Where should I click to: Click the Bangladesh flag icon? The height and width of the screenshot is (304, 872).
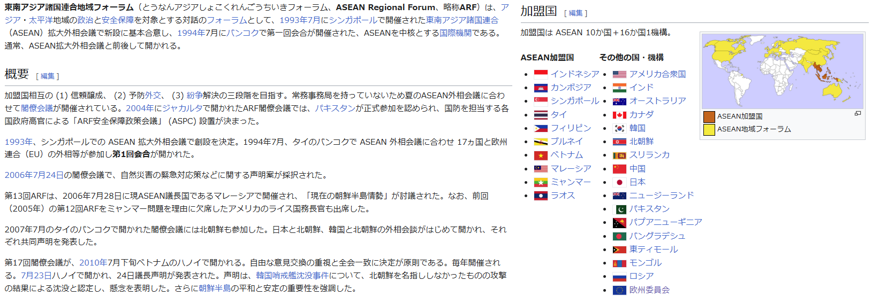(619, 236)
